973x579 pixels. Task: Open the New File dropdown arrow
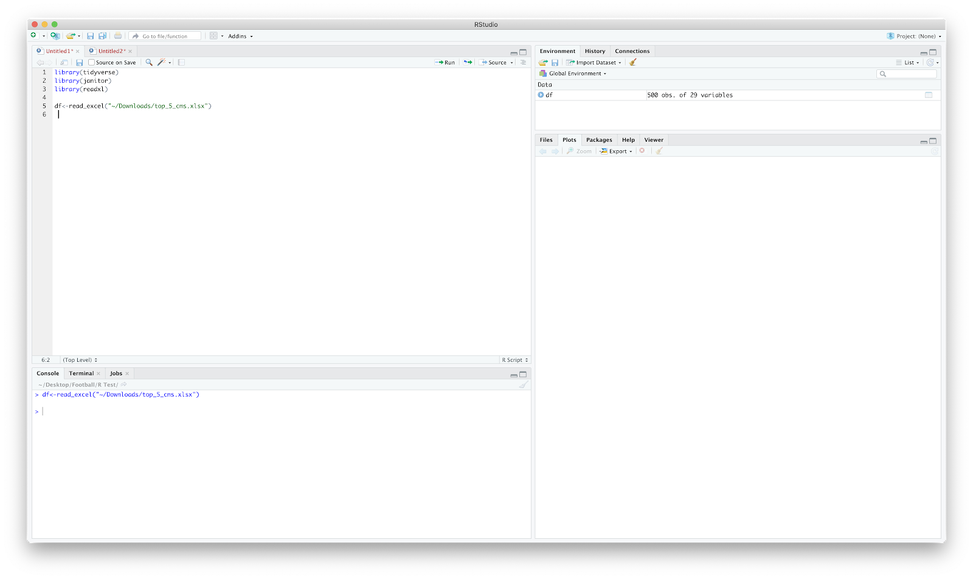click(x=44, y=36)
